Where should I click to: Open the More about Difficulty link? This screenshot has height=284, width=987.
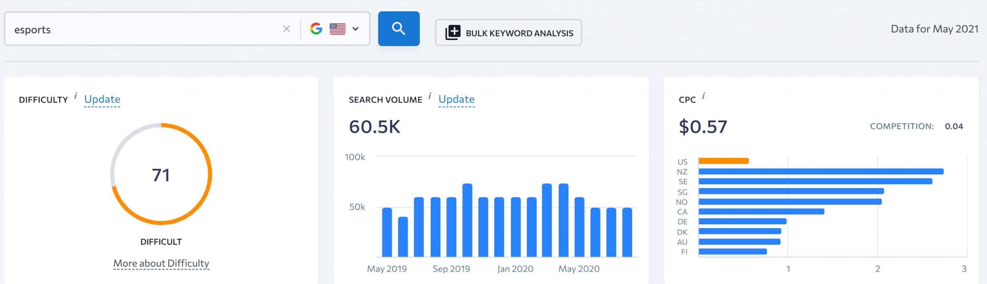161,263
